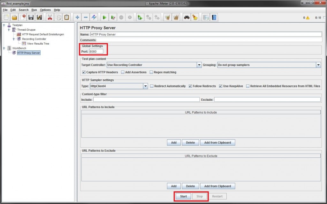The height and width of the screenshot is (204, 327).
Task: Expand all tree nodes with plus icon
Action: (77, 17)
